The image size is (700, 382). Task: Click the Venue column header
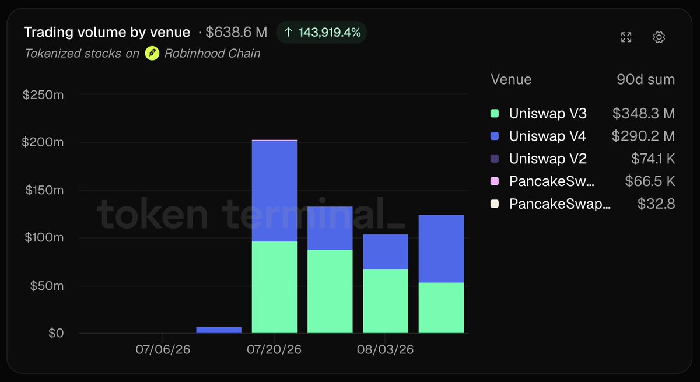(511, 79)
